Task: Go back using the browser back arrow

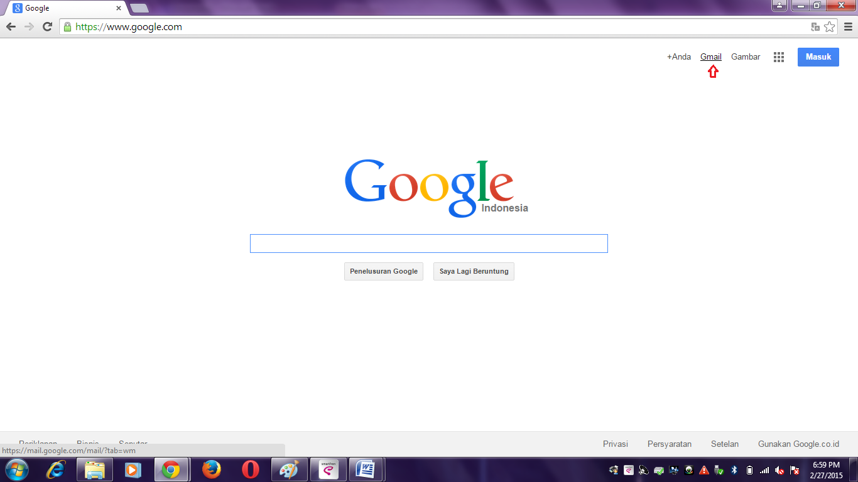Action: [11, 26]
